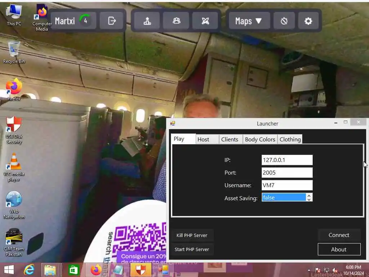Screen dimensions: 369x277
Task: Open the leaderboard podium icon
Action: coord(147,21)
